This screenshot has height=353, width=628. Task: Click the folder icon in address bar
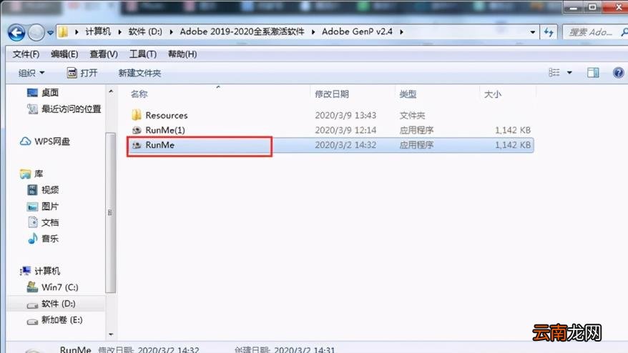(x=63, y=31)
